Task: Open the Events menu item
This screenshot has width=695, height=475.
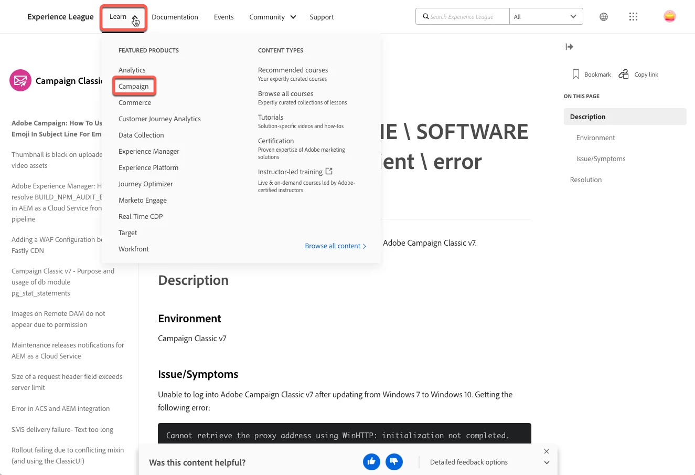Action: coord(223,17)
